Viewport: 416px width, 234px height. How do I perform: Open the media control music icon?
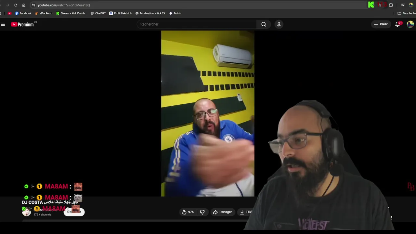(403, 5)
